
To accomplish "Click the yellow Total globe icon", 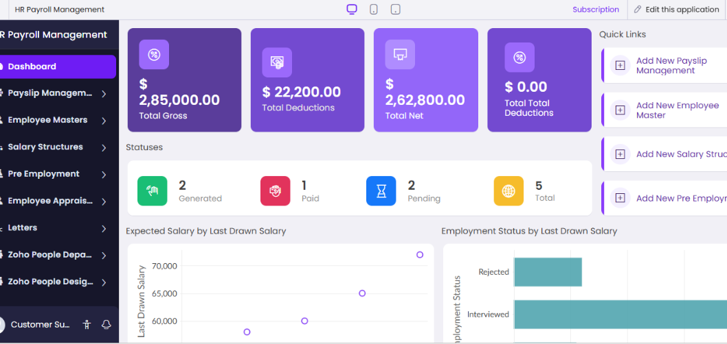I will pos(508,191).
